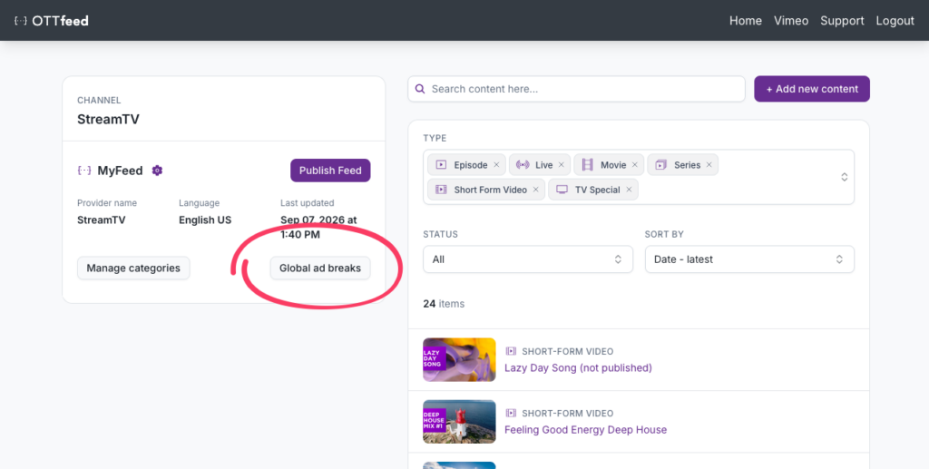
Task: Open the Status dropdown
Action: click(528, 259)
